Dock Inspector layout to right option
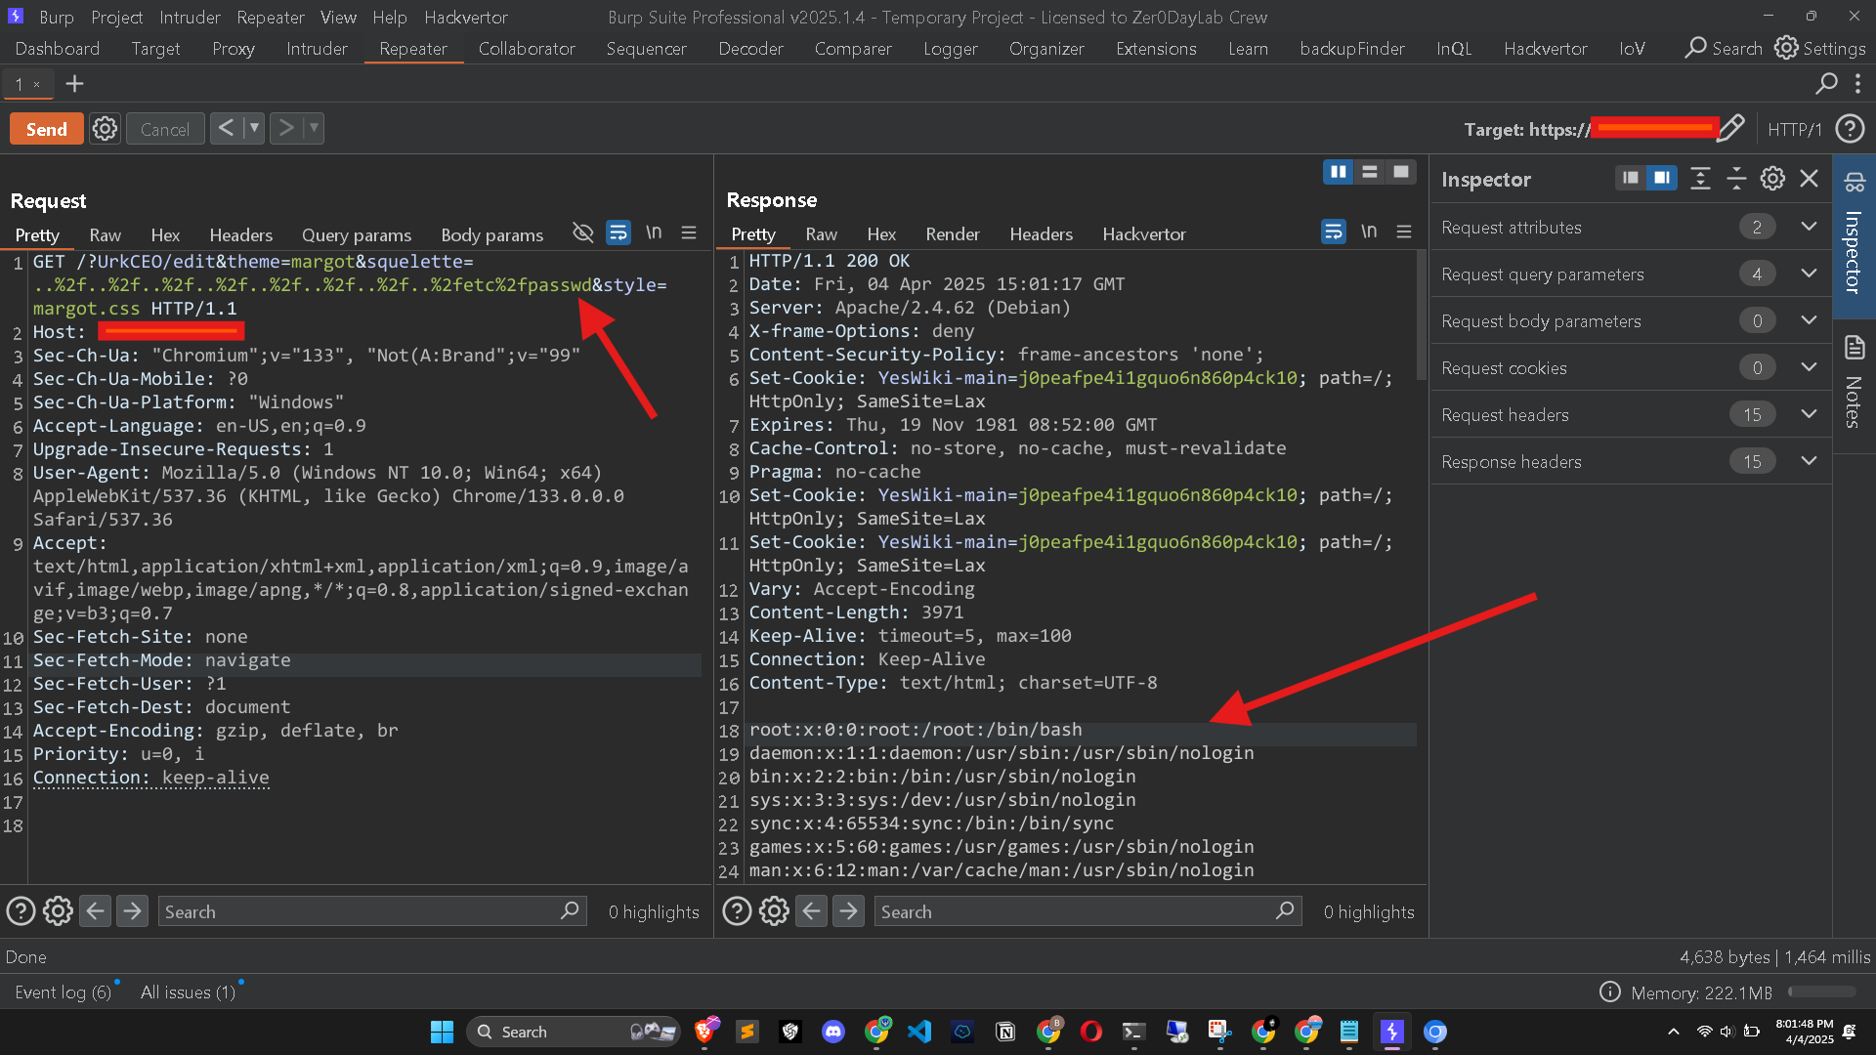Viewport: 1876px width, 1055px height. (x=1661, y=178)
